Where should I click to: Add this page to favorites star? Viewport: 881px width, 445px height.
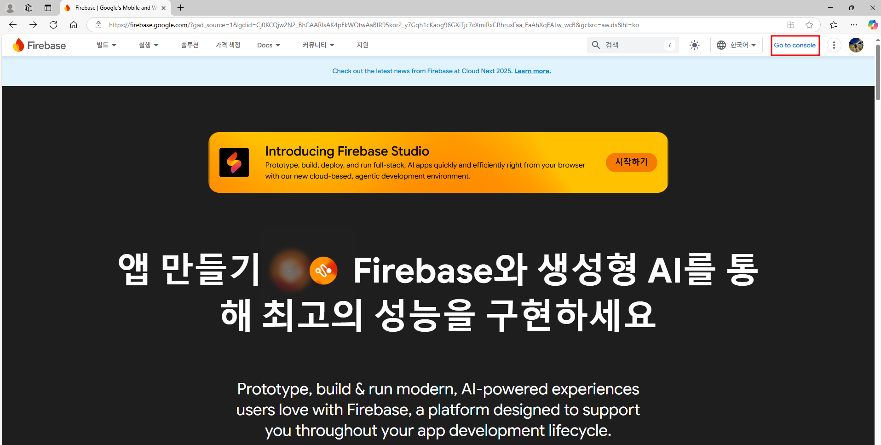(809, 25)
